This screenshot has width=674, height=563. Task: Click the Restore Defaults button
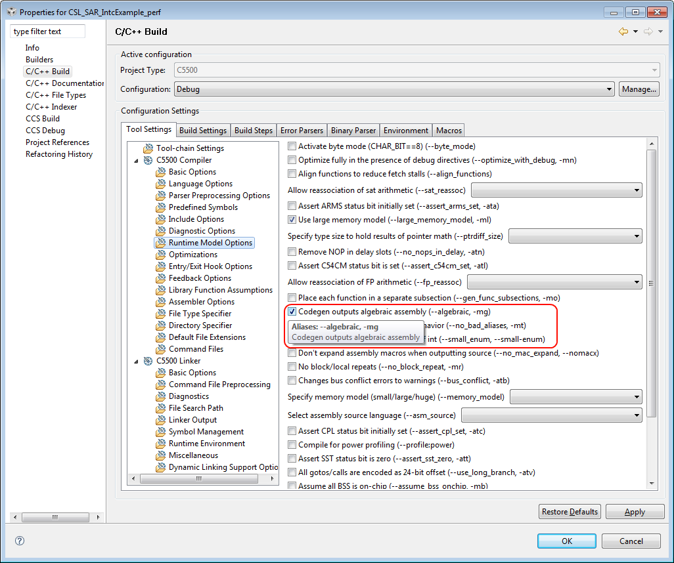570,512
